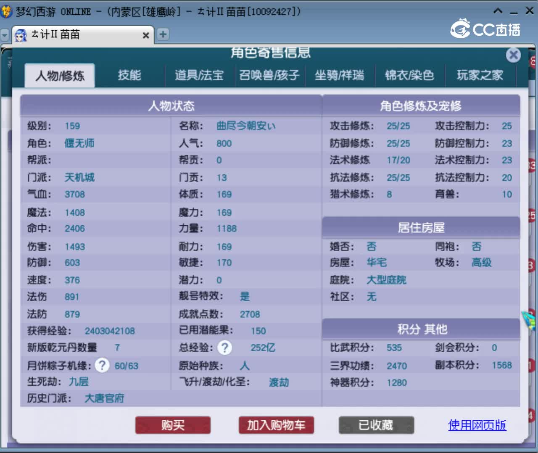The width and height of the screenshot is (538, 453).
Task: Open the tab list dropdown arrow
Action: [5, 35]
